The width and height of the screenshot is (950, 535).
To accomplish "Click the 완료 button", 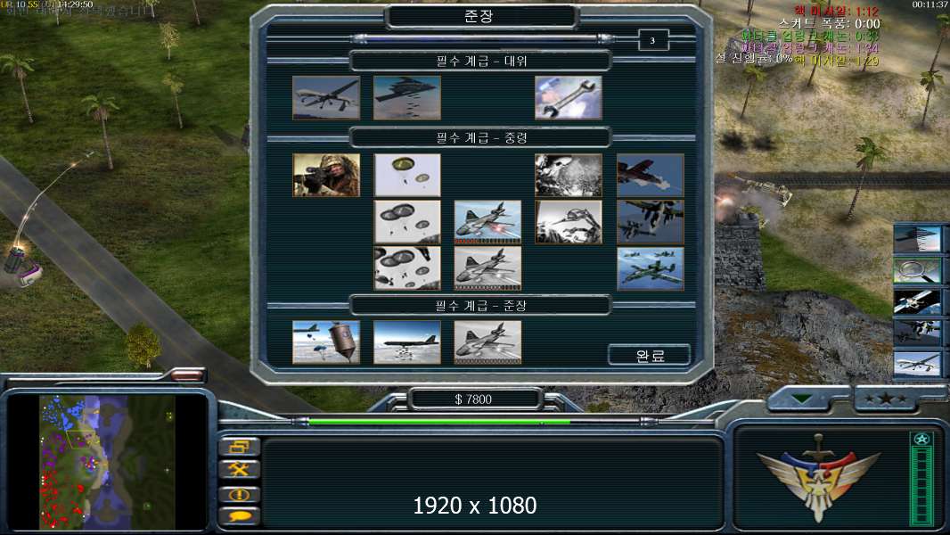I will click(x=650, y=355).
